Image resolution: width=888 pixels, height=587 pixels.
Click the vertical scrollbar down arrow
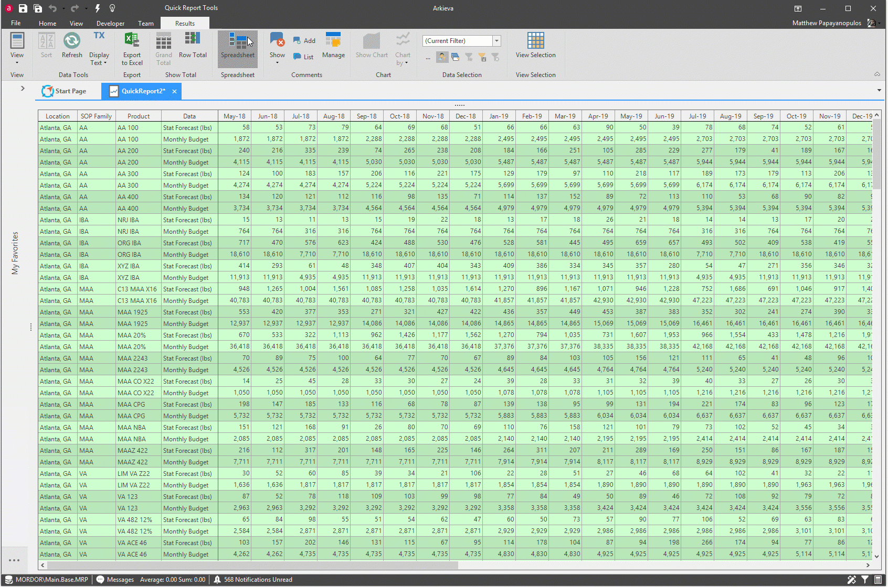pos(876,557)
